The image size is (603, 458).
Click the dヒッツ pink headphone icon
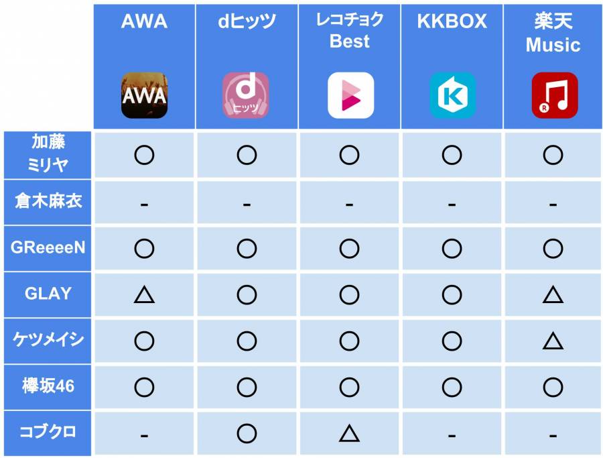coord(246,95)
